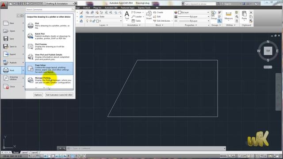Open the Autodesk 360 ribbon tab
283x159 pixels.
click(111, 8)
